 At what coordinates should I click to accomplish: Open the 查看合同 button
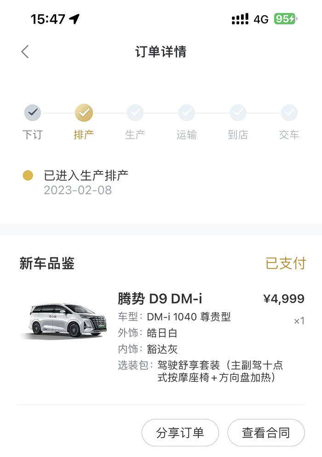[x=266, y=433]
